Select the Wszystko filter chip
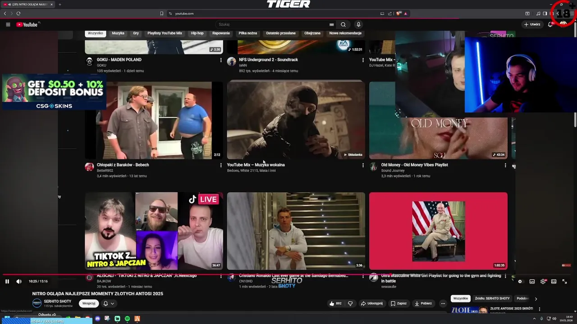The height and width of the screenshot is (324, 577). [96, 33]
